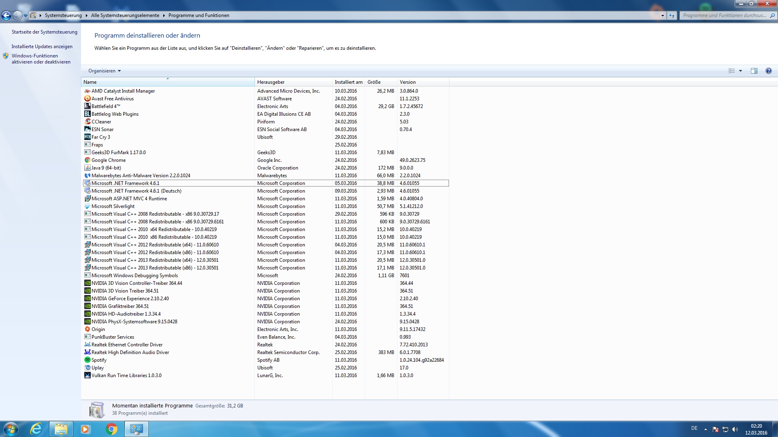The width and height of the screenshot is (778, 437).
Task: Expand the address bar history dropdown
Action: [x=663, y=15]
